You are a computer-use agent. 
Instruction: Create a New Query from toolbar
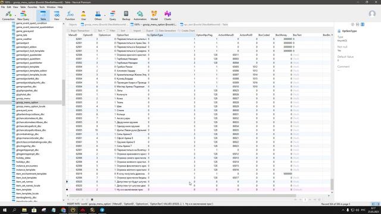[23, 15]
